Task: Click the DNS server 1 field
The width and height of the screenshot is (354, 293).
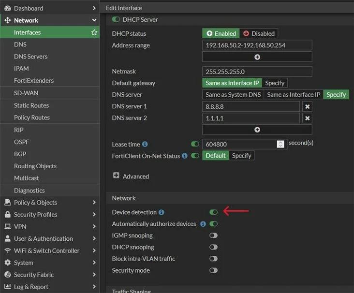Action: click(251, 106)
